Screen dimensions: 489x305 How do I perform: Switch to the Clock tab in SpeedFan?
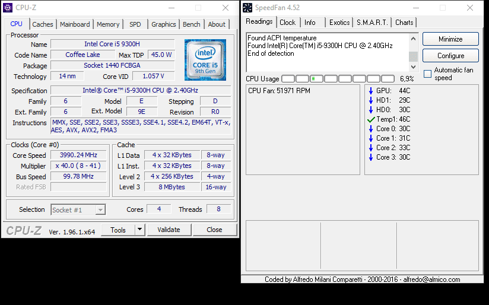coord(287,23)
